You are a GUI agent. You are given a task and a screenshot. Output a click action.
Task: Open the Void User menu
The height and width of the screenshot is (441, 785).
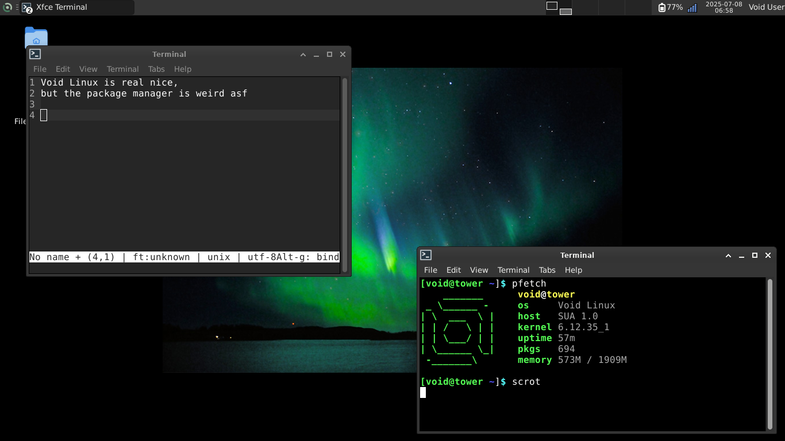(766, 7)
